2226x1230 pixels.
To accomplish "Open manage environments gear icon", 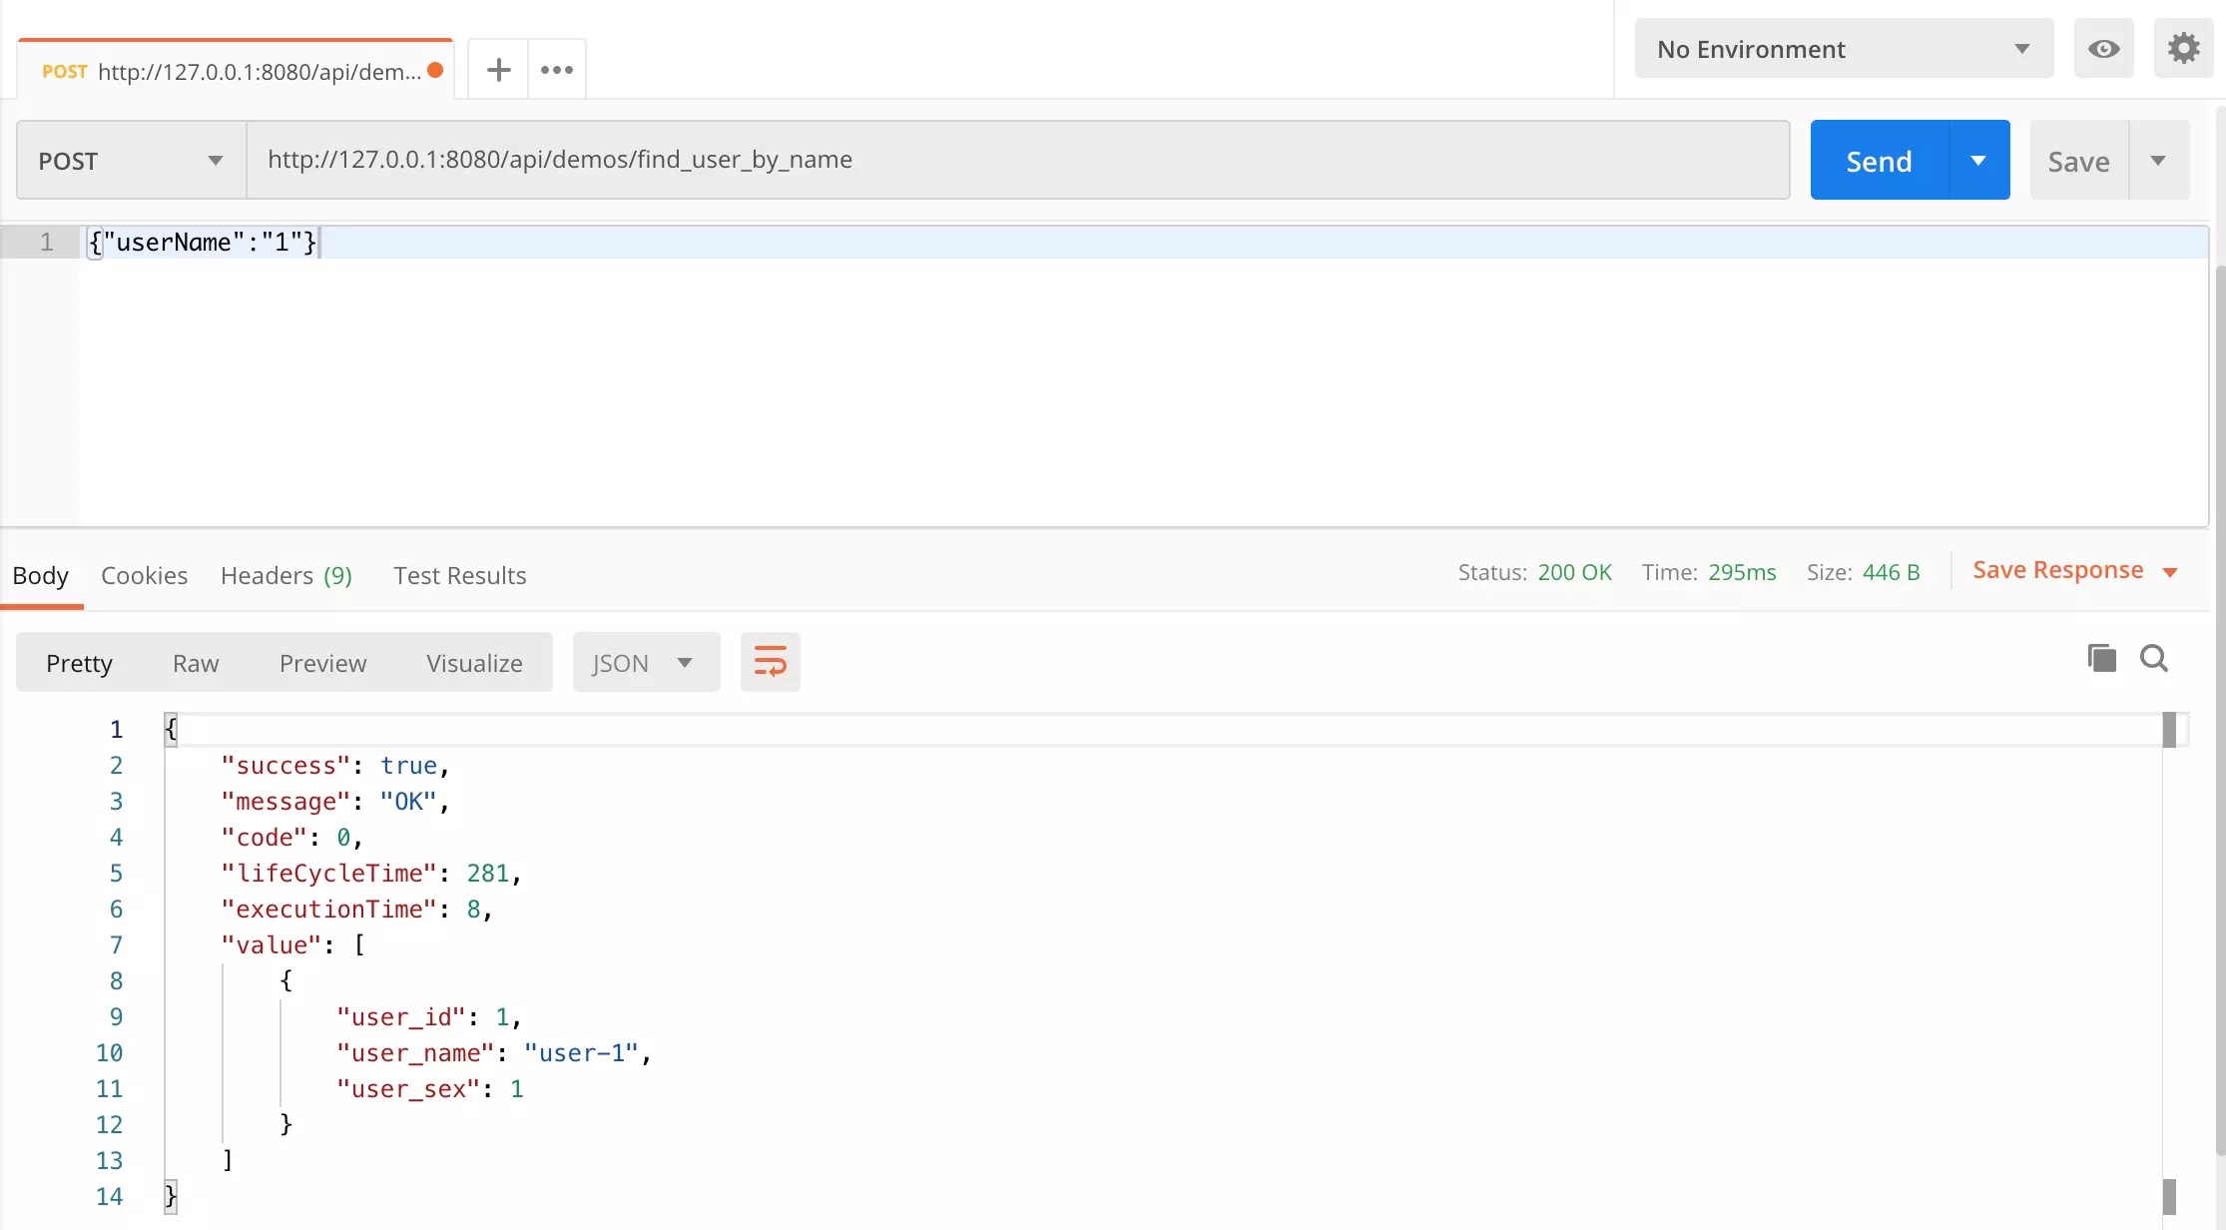I will tap(2183, 49).
